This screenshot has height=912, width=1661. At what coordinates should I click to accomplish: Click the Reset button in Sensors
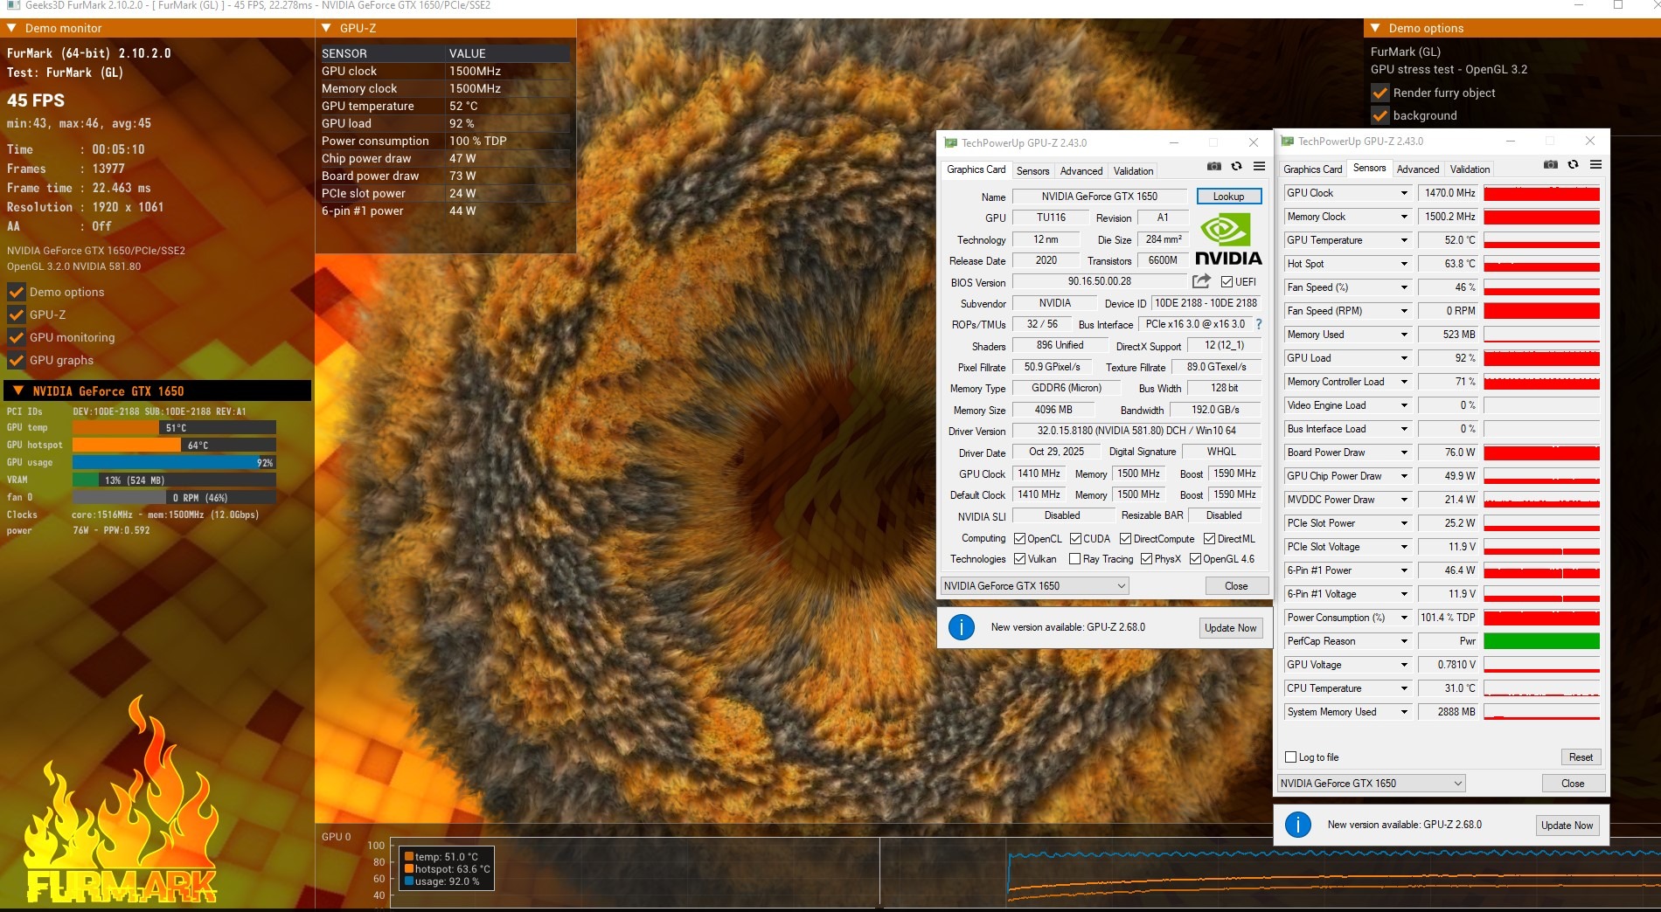1581,757
